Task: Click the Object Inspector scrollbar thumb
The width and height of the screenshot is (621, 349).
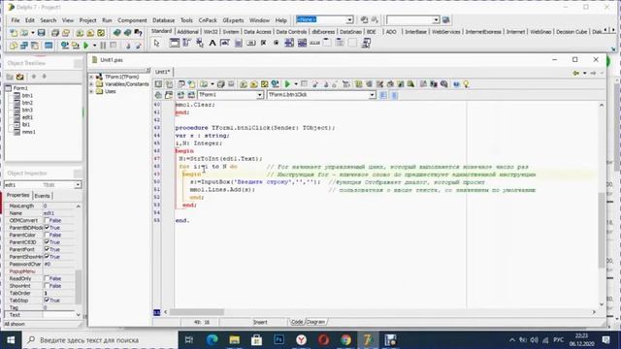Action: click(78, 287)
